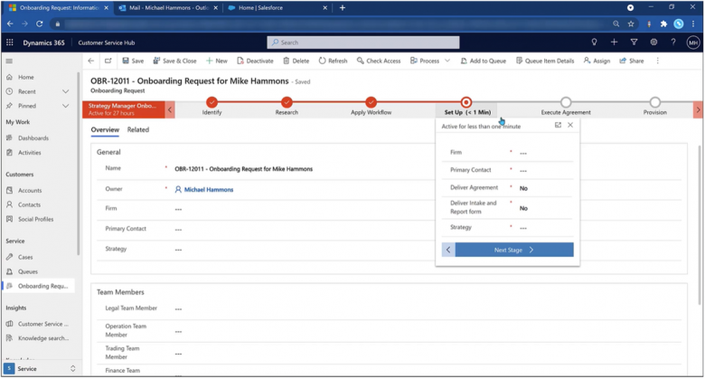Toggle Deliver Intake and Report form No
The height and width of the screenshot is (379, 705).
coord(523,208)
